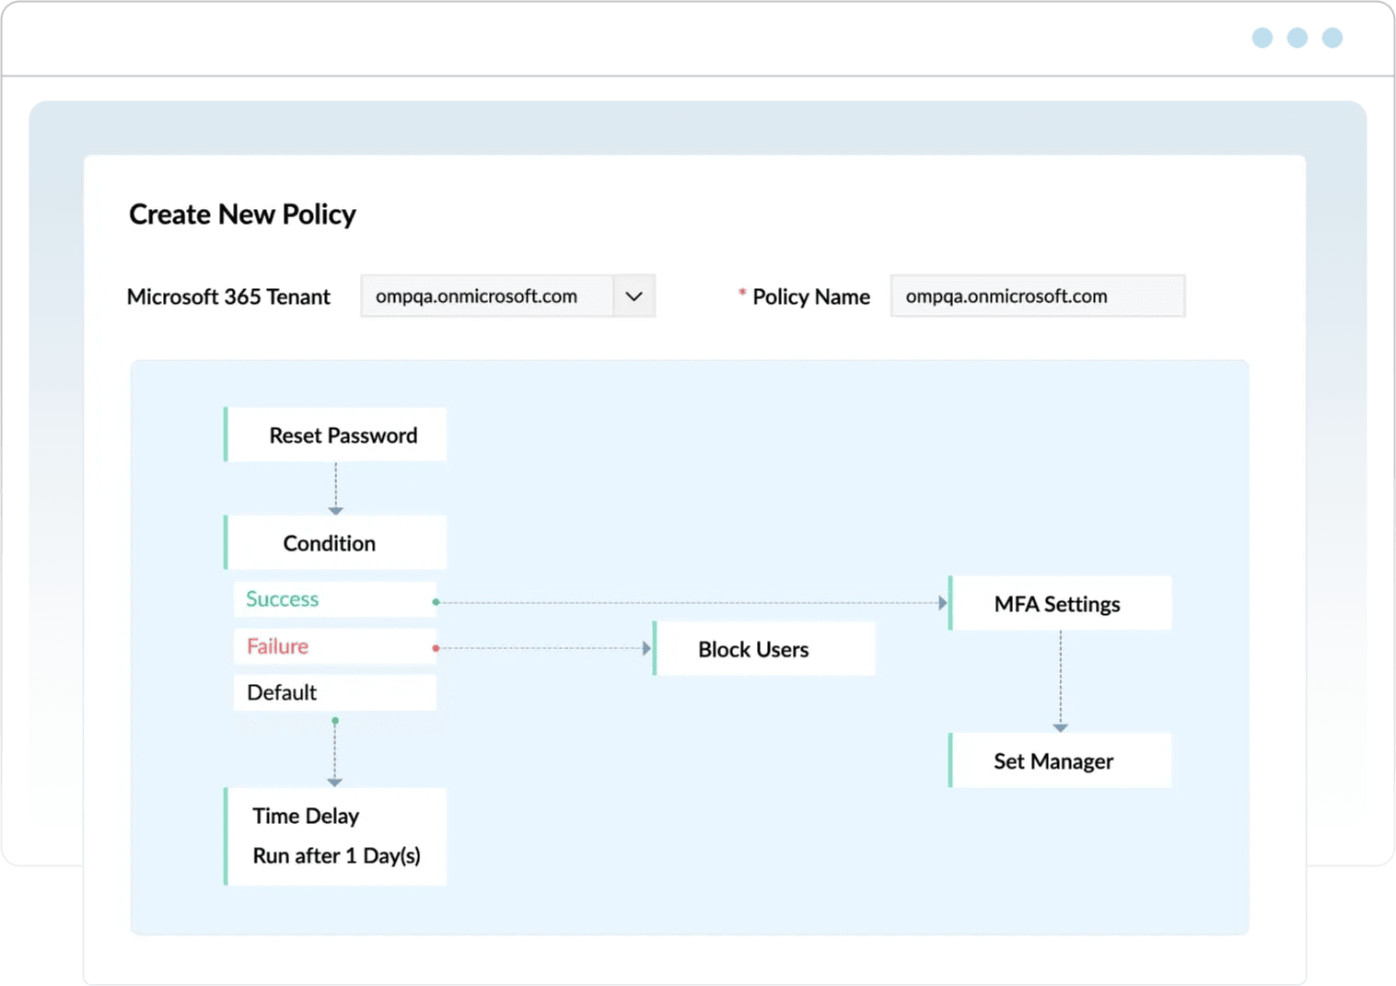Viewport: 1396px width, 986px height.
Task: Click the Create New Policy heading
Action: coord(242,214)
